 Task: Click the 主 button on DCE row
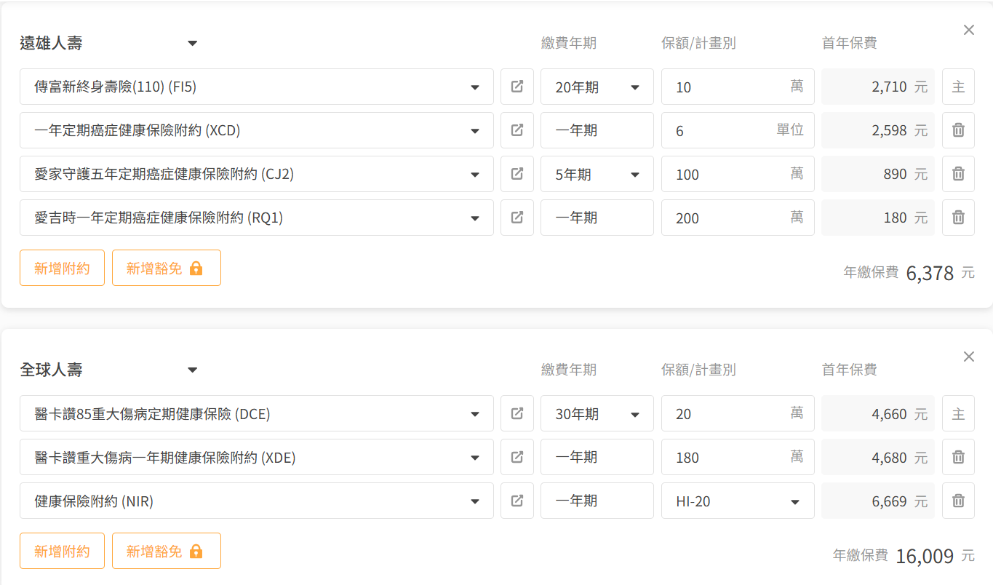[958, 413]
